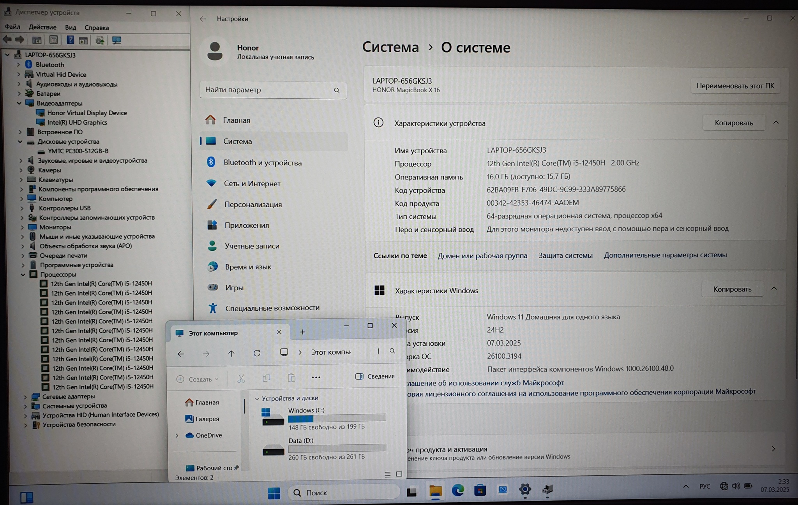The width and height of the screenshot is (798, 505).
Task: Refresh the Explorer window via reload icon
Action: click(x=257, y=353)
